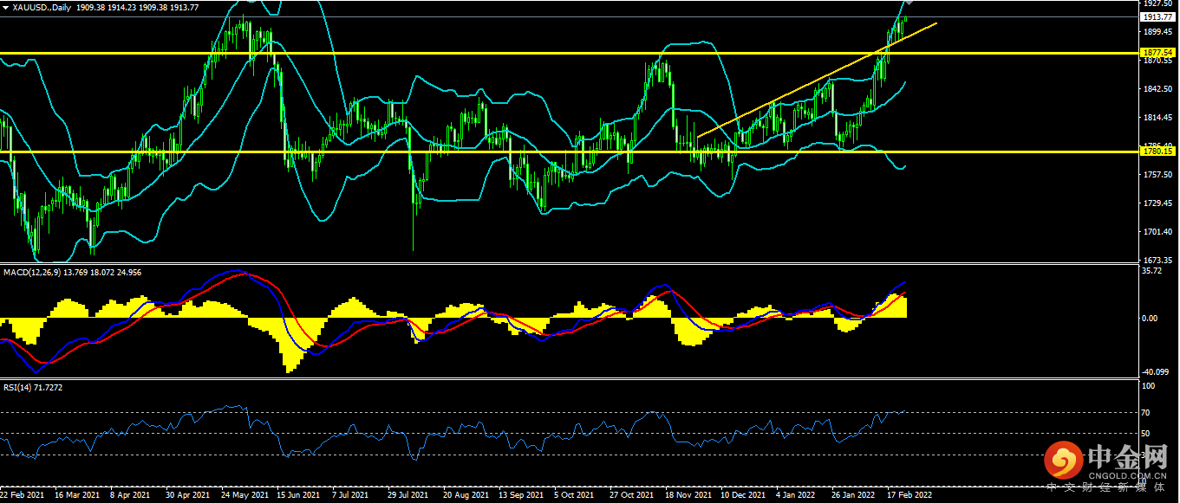Image resolution: width=1180 pixels, height=503 pixels.
Task: Click the 7 Jul 2021 date label
Action: coord(351,495)
